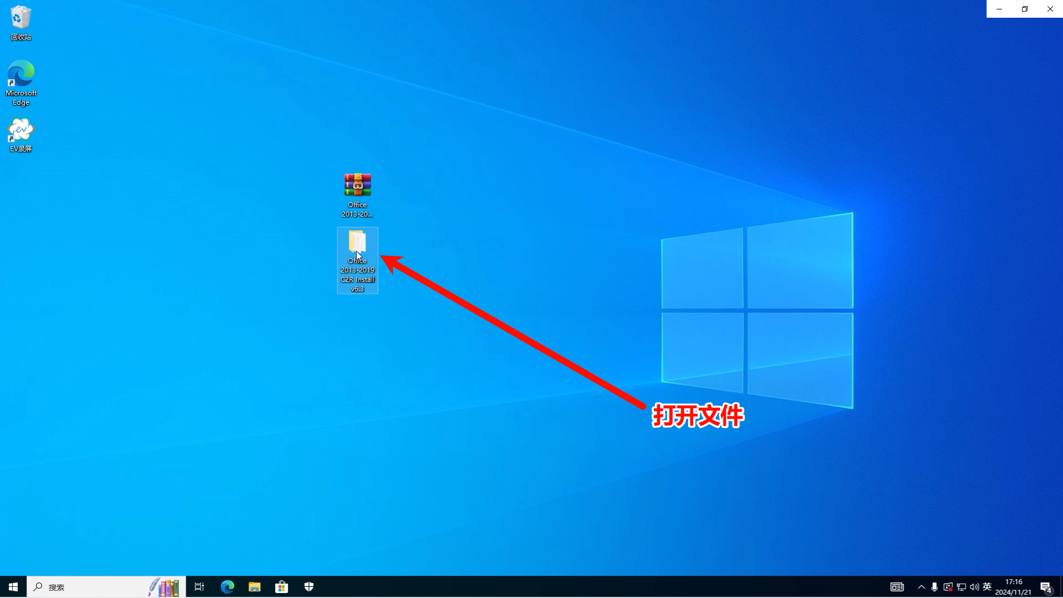
Task: Open Task View from the taskbar
Action: pyautogui.click(x=199, y=587)
